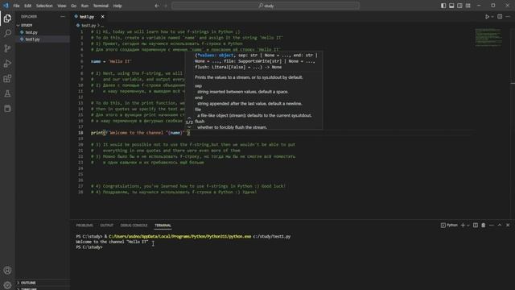
Task: Kill terminal with the trash icon
Action: click(x=483, y=226)
